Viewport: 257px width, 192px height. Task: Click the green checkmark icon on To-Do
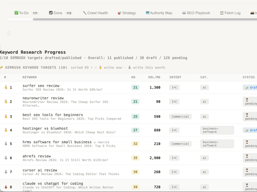pos(16,13)
